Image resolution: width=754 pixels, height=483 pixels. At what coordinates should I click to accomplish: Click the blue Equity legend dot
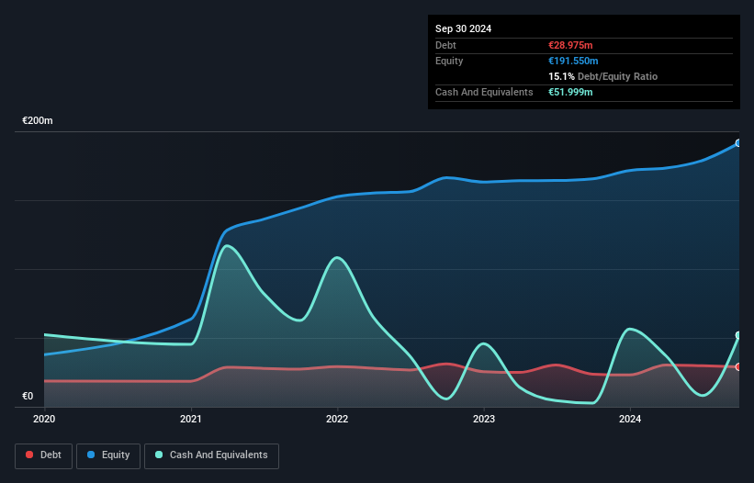[x=91, y=455]
